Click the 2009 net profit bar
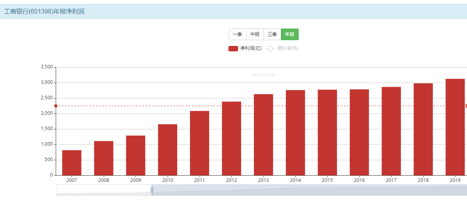 coord(135,155)
